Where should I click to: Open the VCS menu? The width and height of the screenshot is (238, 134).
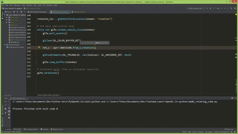click(44, 5)
